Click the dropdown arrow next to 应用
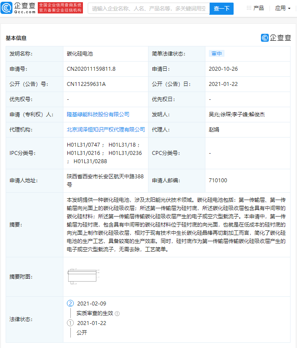The width and height of the screenshot is (297, 348). pyautogui.click(x=290, y=9)
